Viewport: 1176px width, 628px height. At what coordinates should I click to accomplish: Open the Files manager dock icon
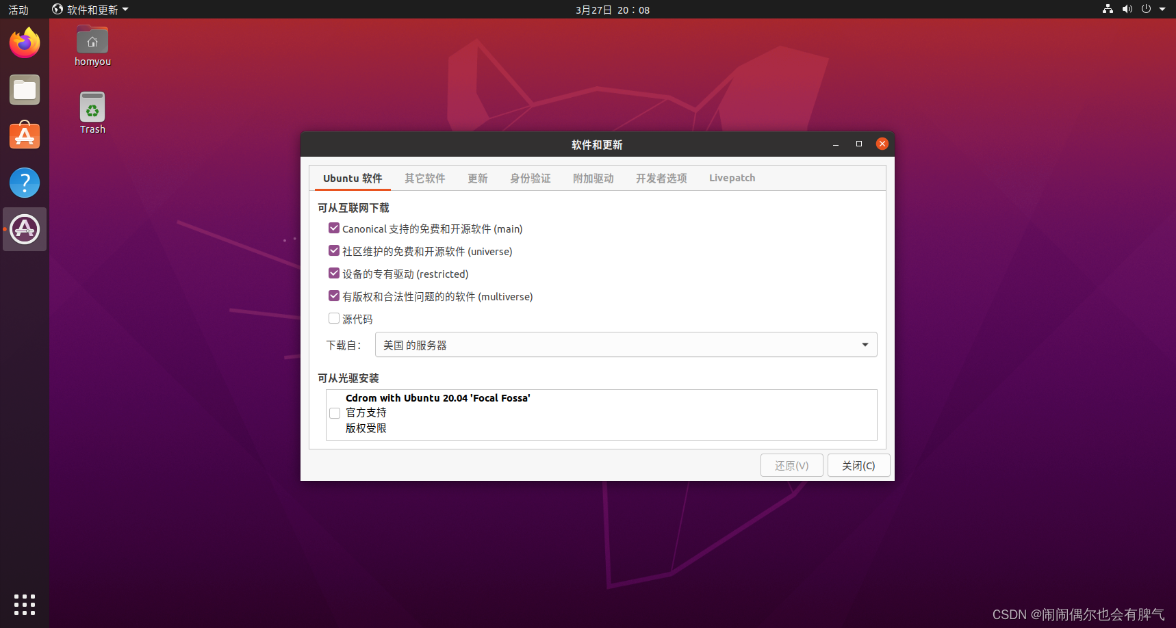point(25,90)
